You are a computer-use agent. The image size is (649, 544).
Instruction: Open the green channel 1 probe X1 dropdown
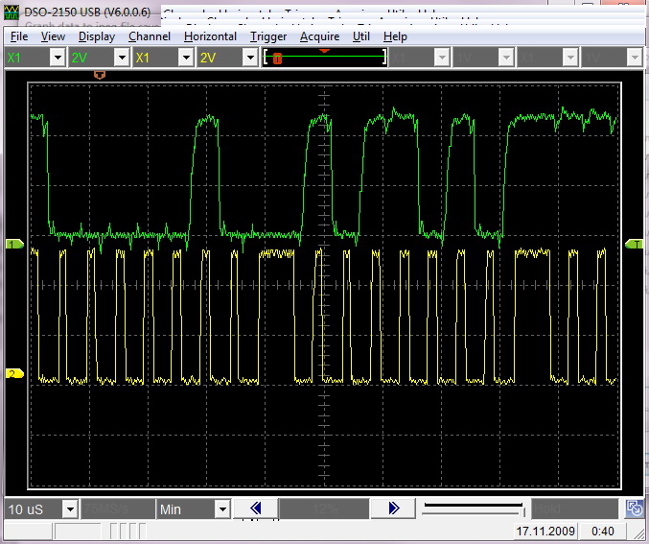58,58
